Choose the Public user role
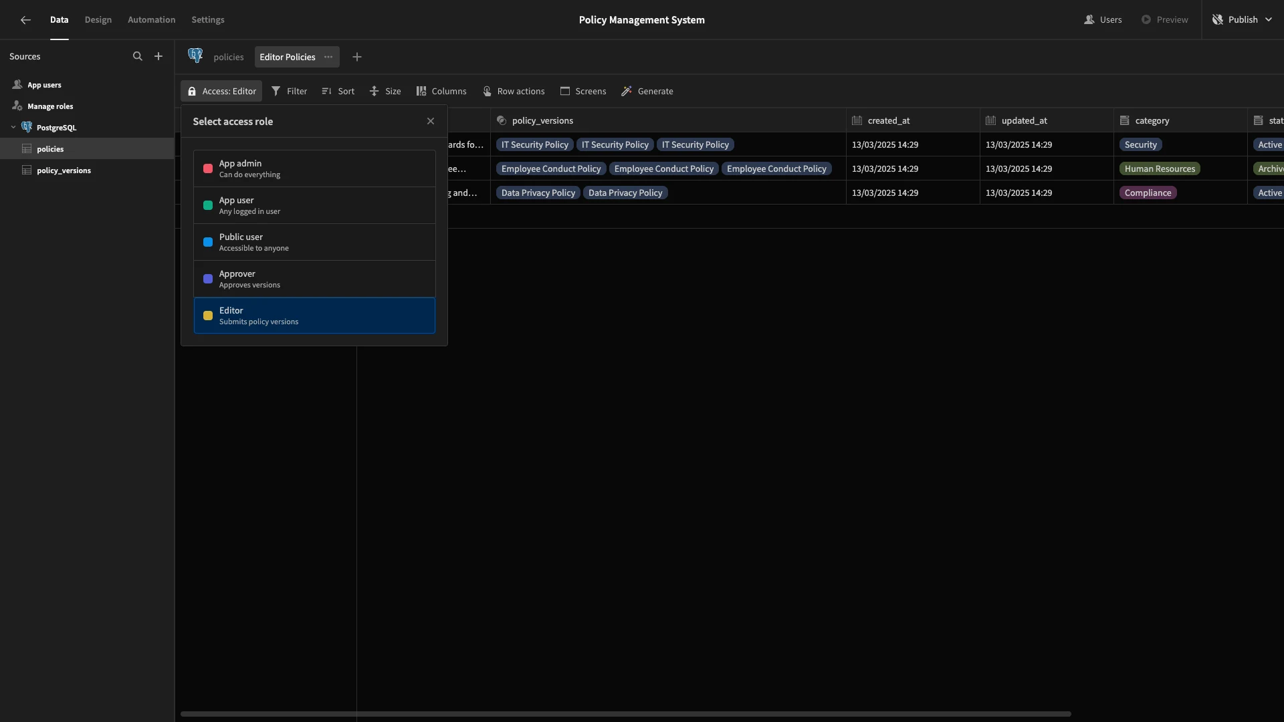 pos(314,242)
